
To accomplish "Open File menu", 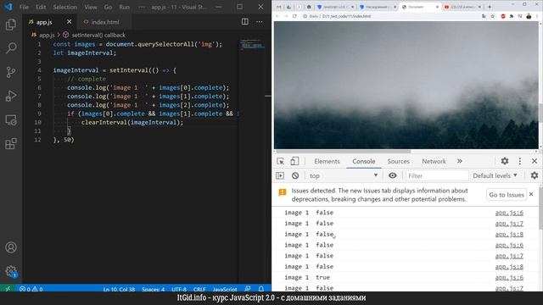I will coord(24,7).
